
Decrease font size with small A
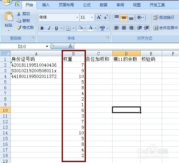[x=106, y=17]
